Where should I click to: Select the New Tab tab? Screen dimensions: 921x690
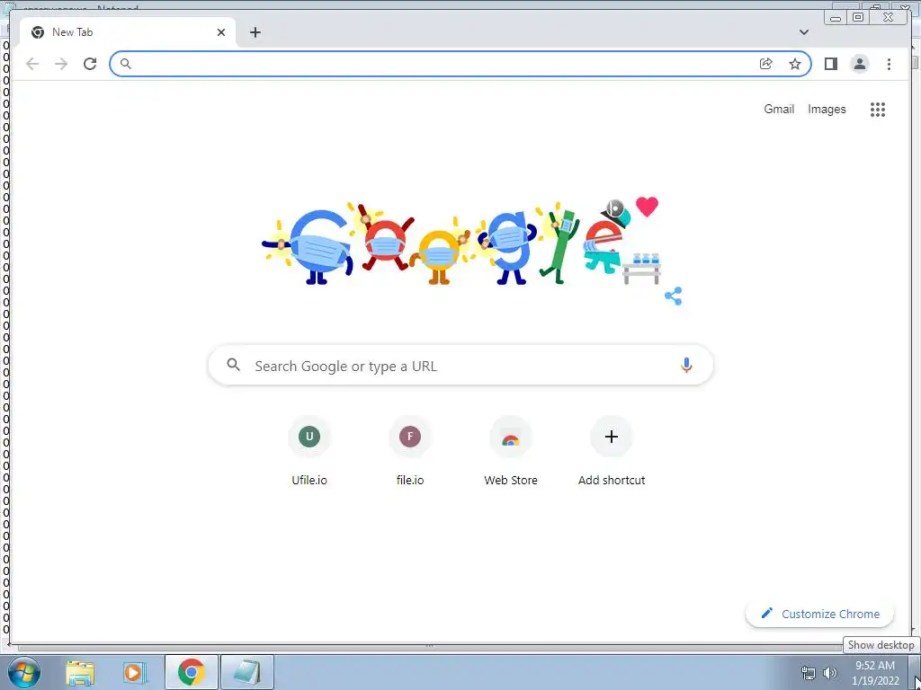(x=128, y=32)
